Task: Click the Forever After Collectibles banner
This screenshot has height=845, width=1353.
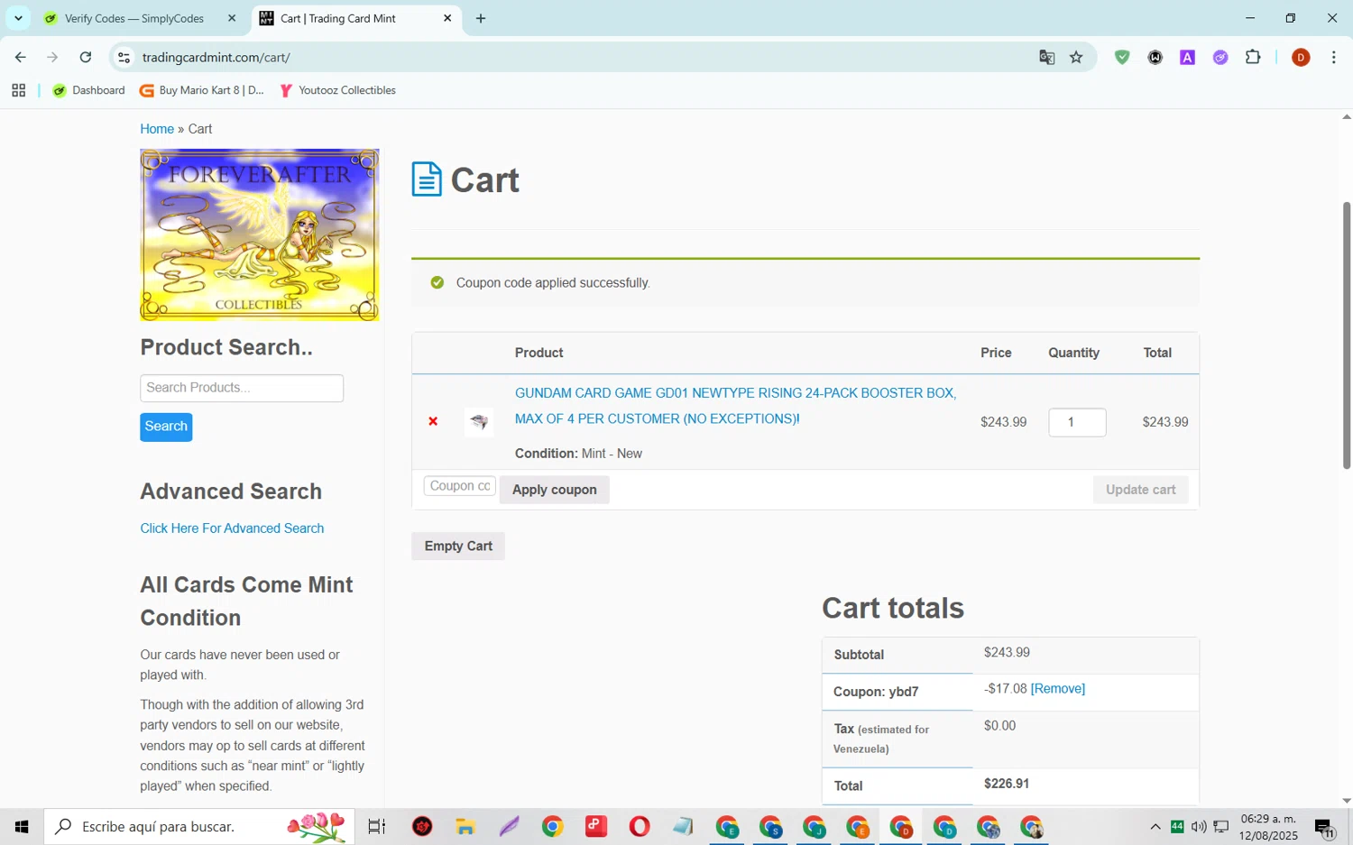Action: [x=259, y=234]
